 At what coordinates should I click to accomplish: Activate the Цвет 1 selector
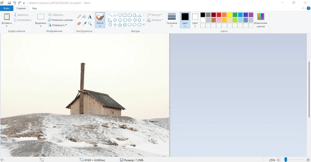(x=185, y=20)
